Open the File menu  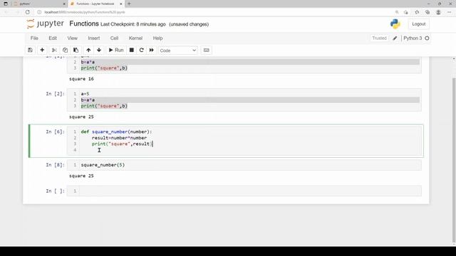[x=34, y=38]
